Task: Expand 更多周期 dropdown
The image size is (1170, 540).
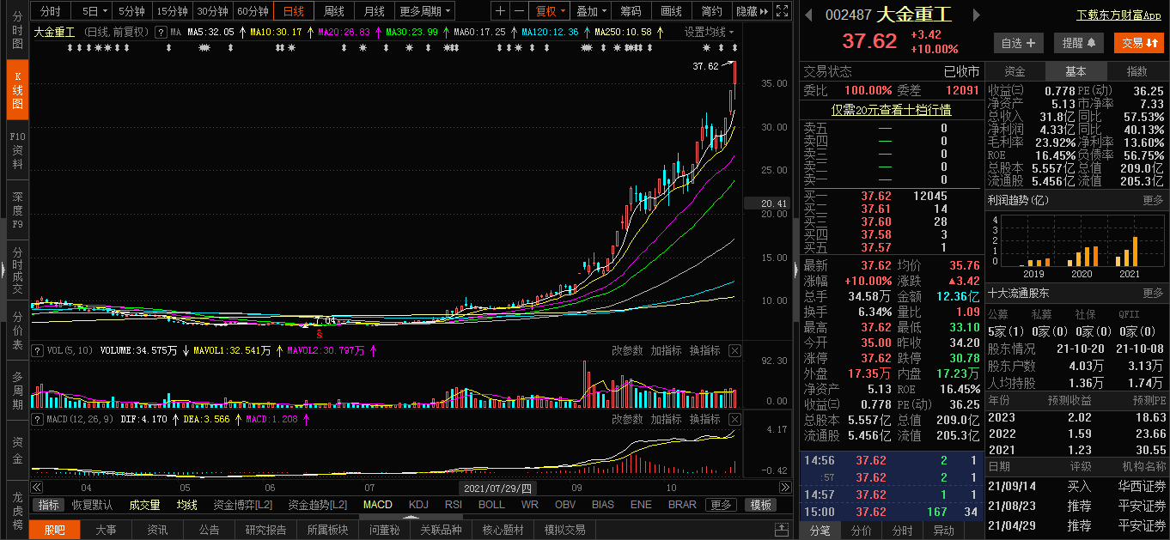Action: 425,11
